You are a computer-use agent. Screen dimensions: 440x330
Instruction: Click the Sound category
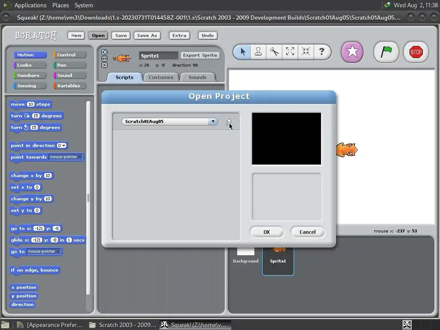(70, 76)
